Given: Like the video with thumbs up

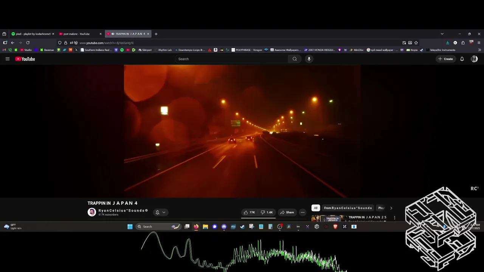Looking at the screenshot, I should coord(249,212).
